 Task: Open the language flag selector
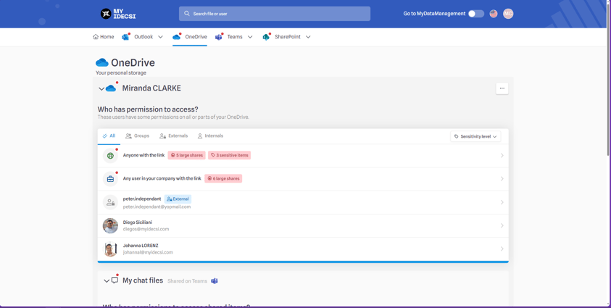pyautogui.click(x=494, y=14)
